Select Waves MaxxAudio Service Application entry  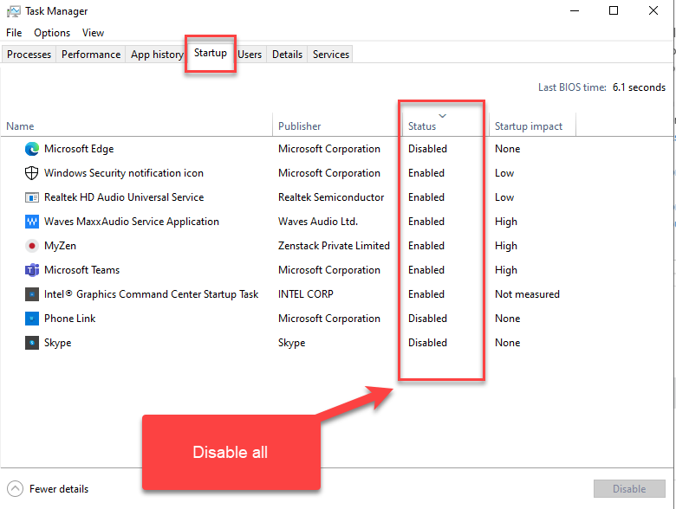tap(132, 222)
